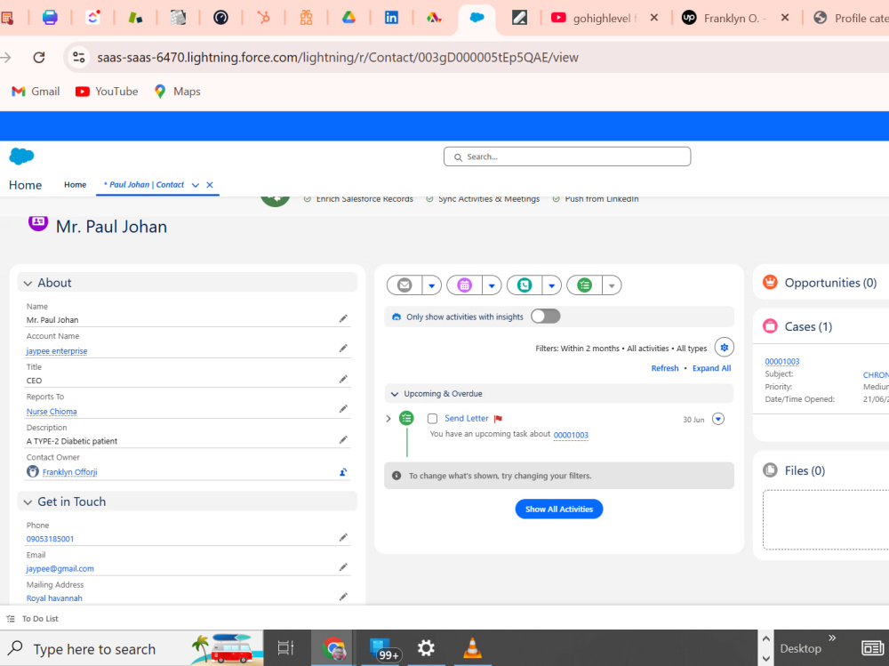Click the Expand All link

tap(711, 368)
